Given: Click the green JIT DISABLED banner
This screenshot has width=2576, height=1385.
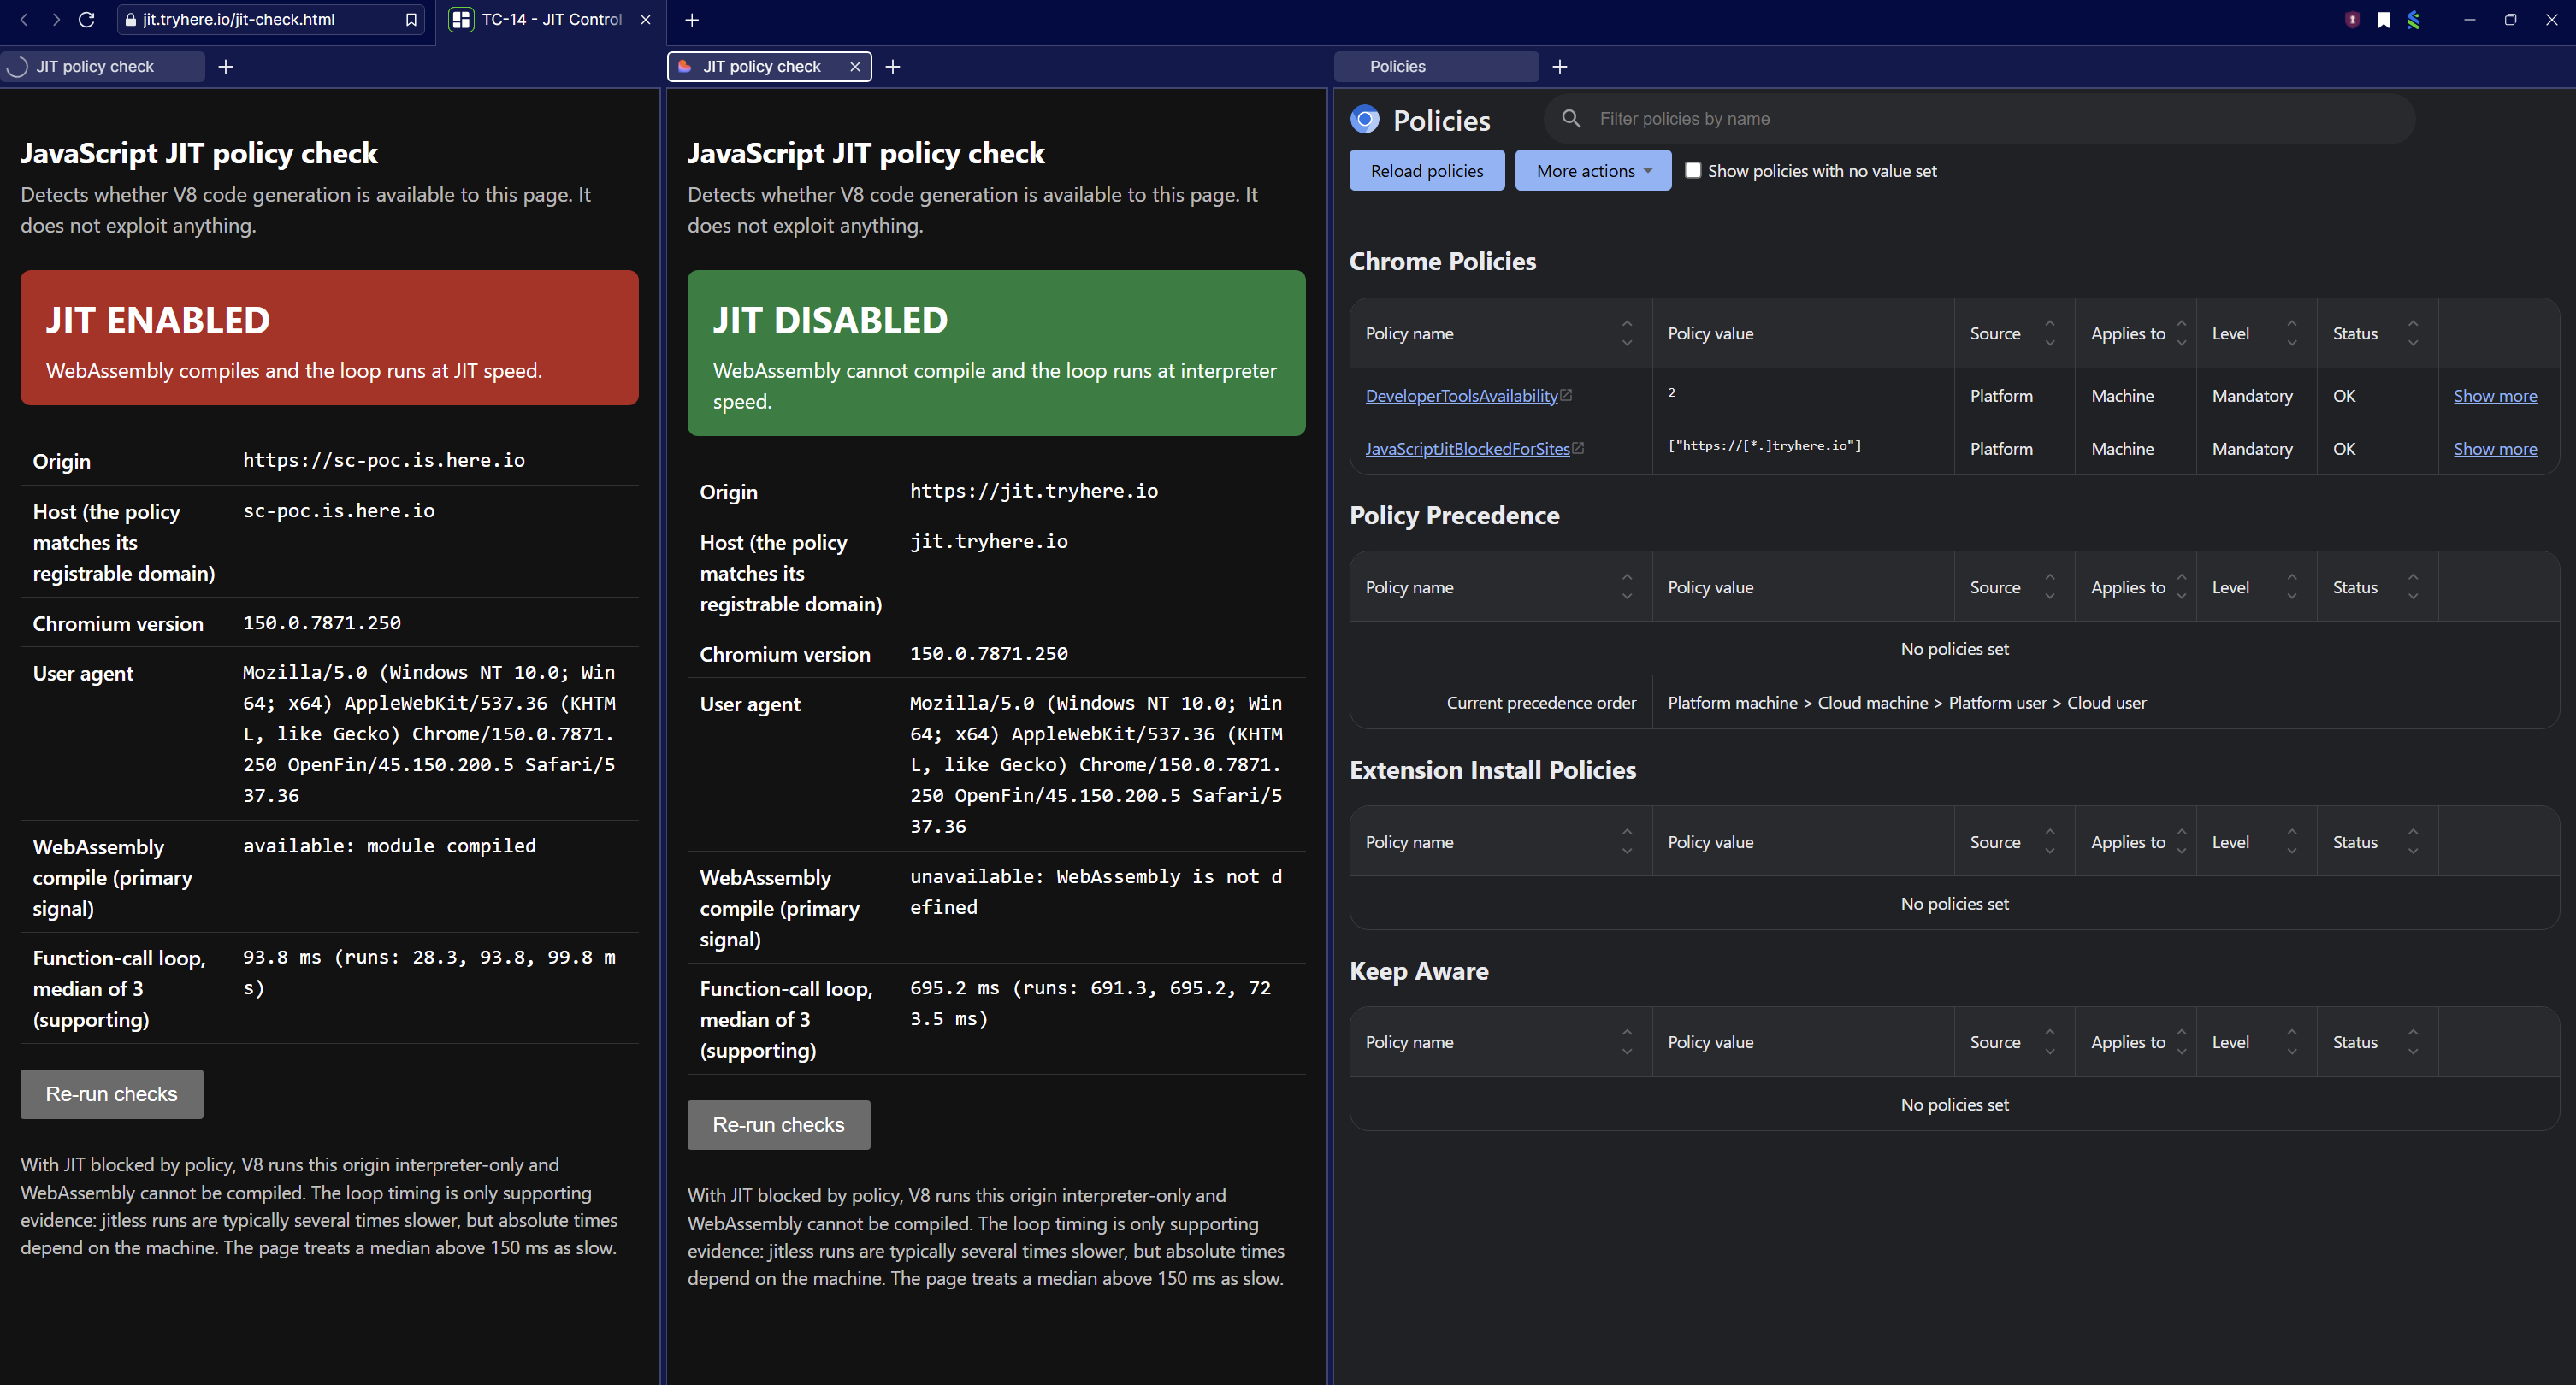Looking at the screenshot, I should [x=996, y=353].
